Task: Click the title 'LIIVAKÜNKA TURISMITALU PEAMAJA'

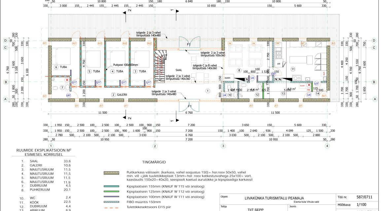Action: pos(274,198)
